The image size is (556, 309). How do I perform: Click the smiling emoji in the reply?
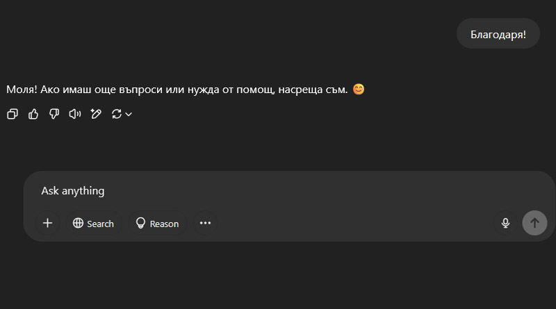tap(359, 89)
